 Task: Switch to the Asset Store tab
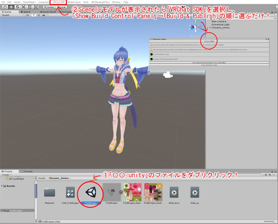click(x=48, y=12)
